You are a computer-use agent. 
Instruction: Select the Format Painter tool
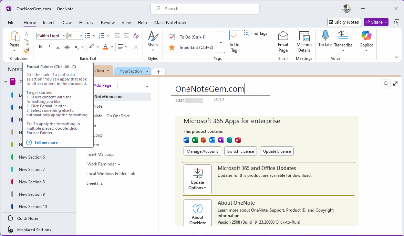coord(26,51)
